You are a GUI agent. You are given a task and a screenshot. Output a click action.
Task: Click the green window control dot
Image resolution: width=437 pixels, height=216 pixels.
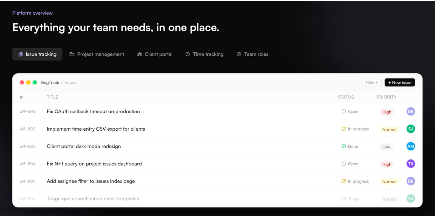[x=35, y=83]
